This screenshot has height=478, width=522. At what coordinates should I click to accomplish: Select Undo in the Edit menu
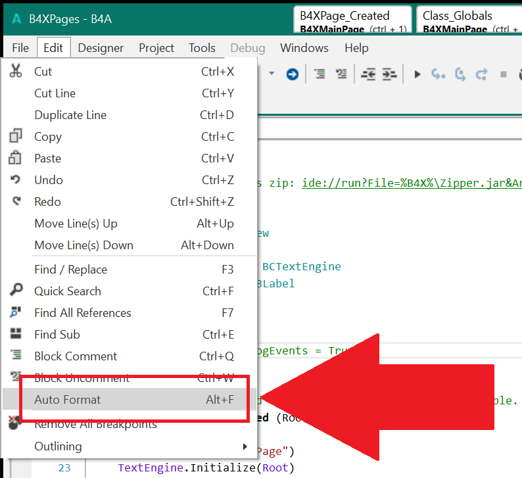tap(130, 180)
